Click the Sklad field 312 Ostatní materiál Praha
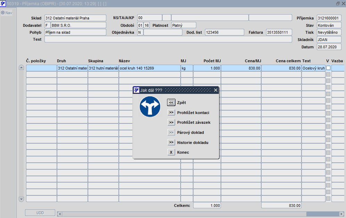This screenshot has width=346, height=218. click(x=75, y=18)
